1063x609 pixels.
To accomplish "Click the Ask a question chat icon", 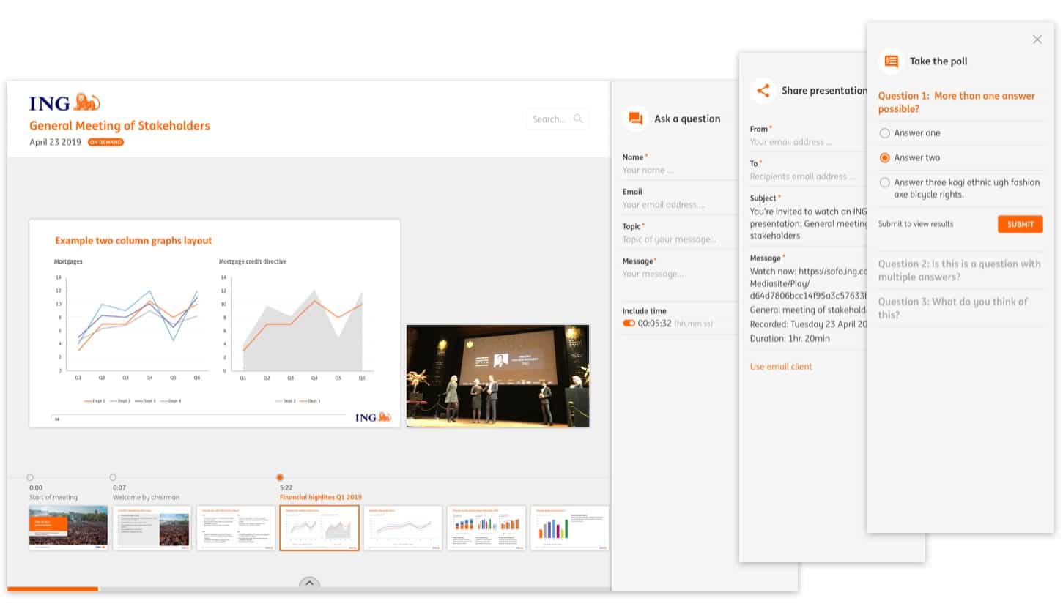I will [x=635, y=119].
